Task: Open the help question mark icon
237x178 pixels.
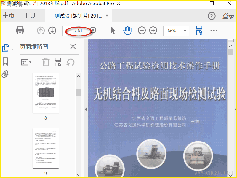Action: click(212, 16)
